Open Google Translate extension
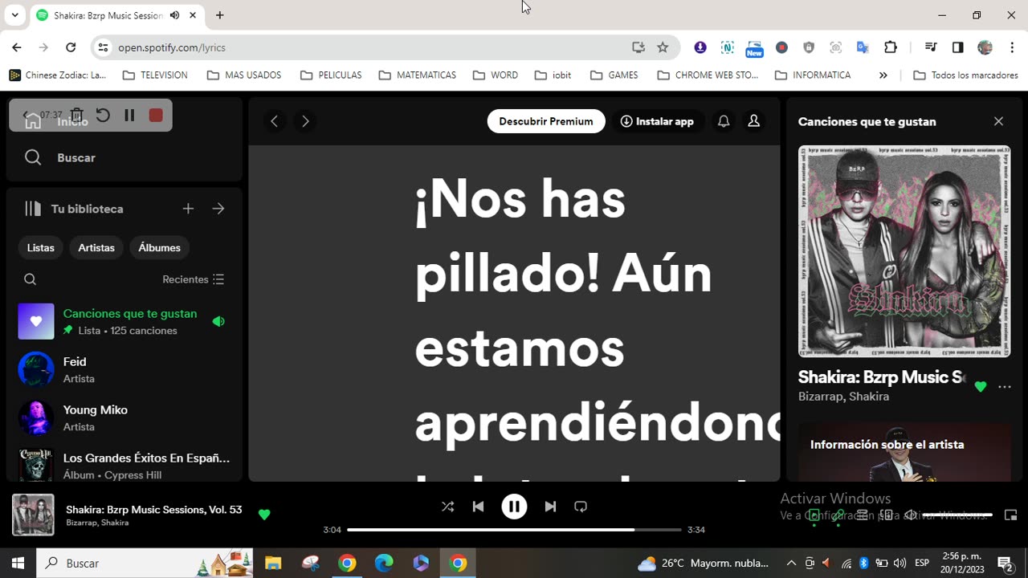The width and height of the screenshot is (1028, 578). click(863, 47)
